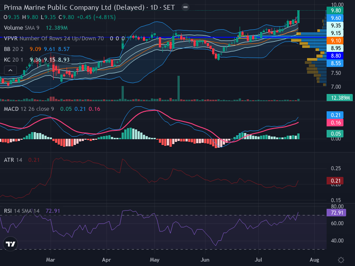Click the blue horizontal VPVR point-of-control line
The image size is (355, 266).
click(163, 37)
